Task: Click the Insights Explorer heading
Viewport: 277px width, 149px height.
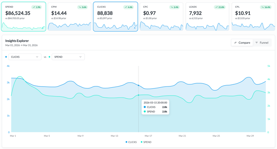Action: [x=17, y=41]
